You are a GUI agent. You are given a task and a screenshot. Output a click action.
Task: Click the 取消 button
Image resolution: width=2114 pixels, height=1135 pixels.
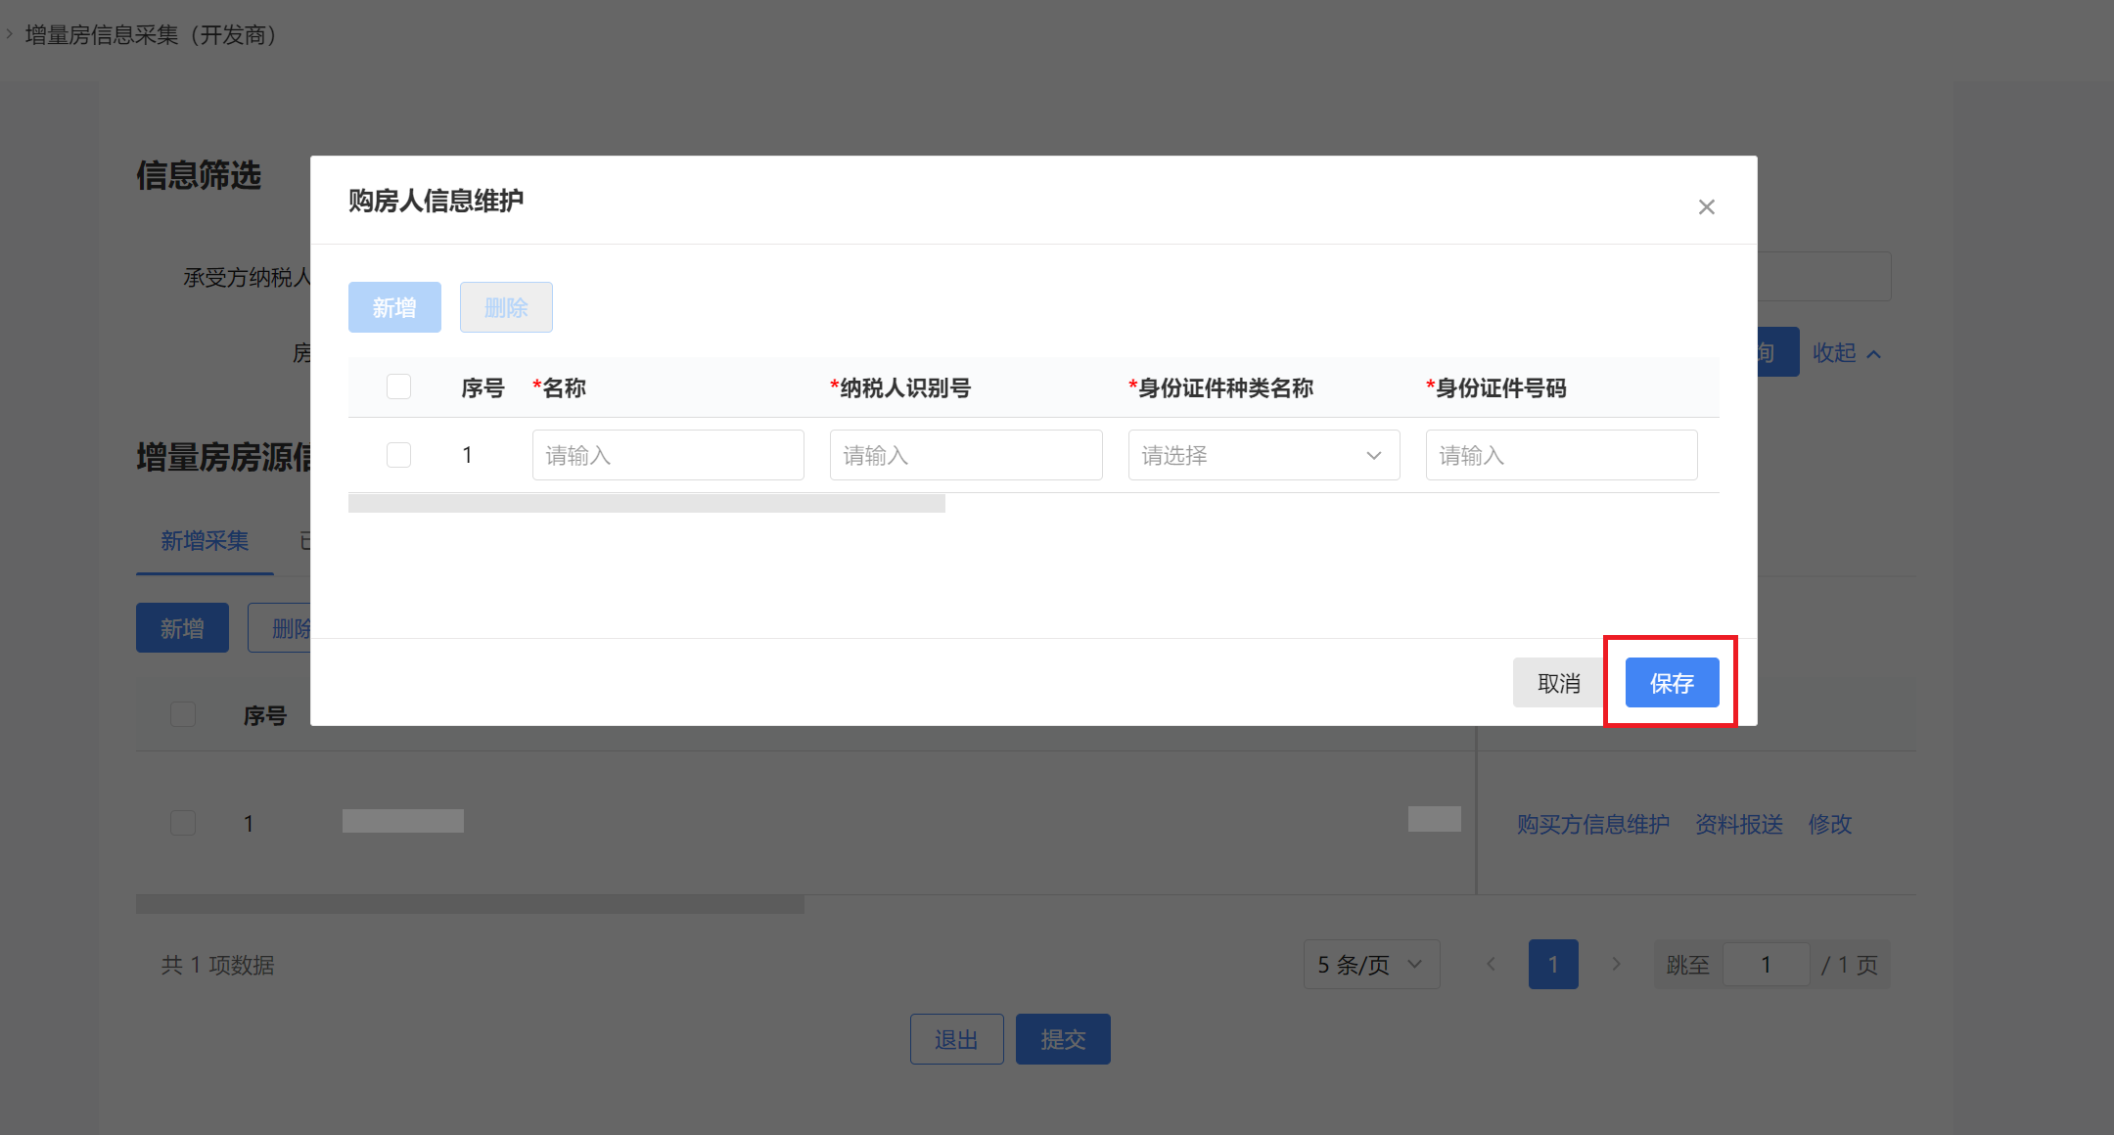pyautogui.click(x=1558, y=683)
